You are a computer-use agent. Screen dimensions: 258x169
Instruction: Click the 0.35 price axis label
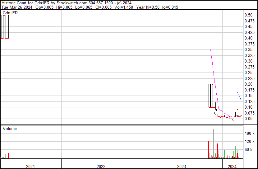coord(248,49)
